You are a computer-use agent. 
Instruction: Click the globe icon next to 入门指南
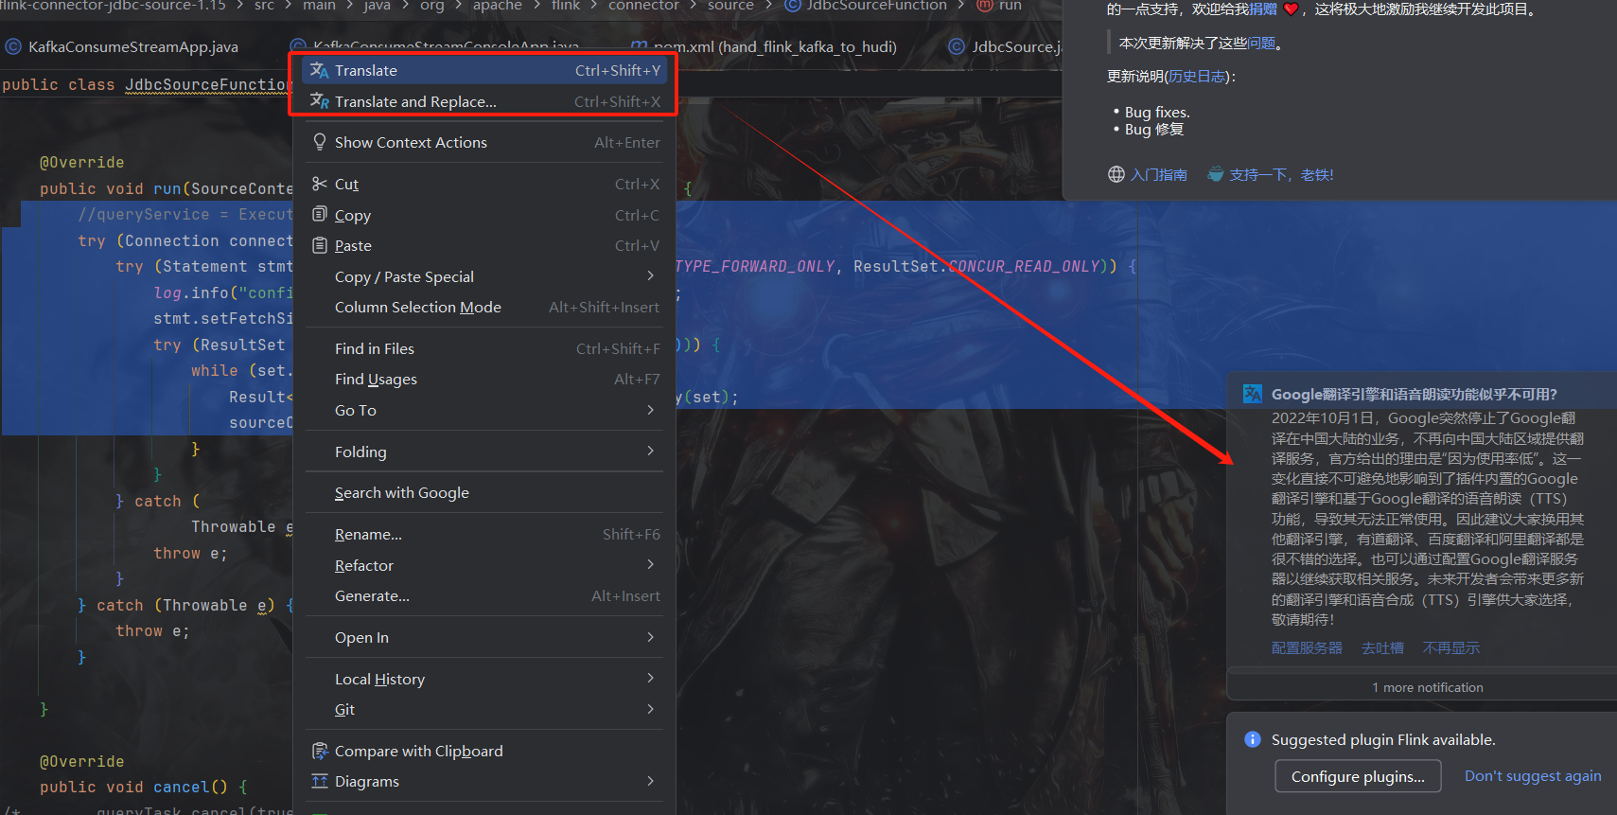[x=1116, y=174]
